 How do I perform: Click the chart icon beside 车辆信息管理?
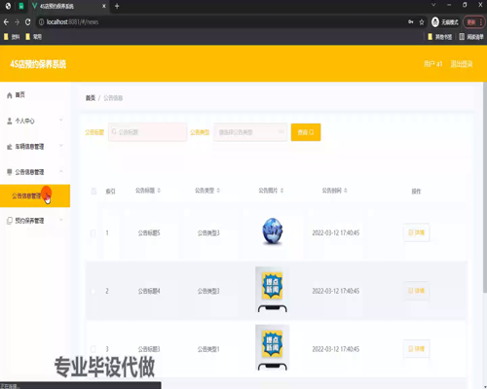10,147
